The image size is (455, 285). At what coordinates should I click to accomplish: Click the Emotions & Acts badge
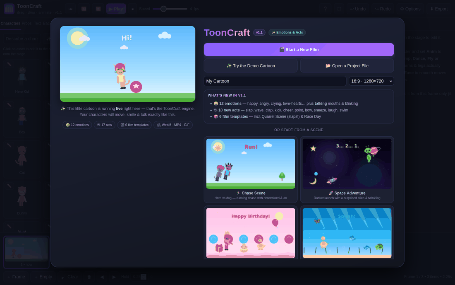(x=287, y=33)
